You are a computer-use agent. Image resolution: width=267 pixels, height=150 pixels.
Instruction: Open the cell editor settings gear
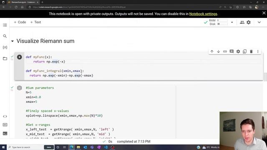pyautogui.click(x=238, y=51)
